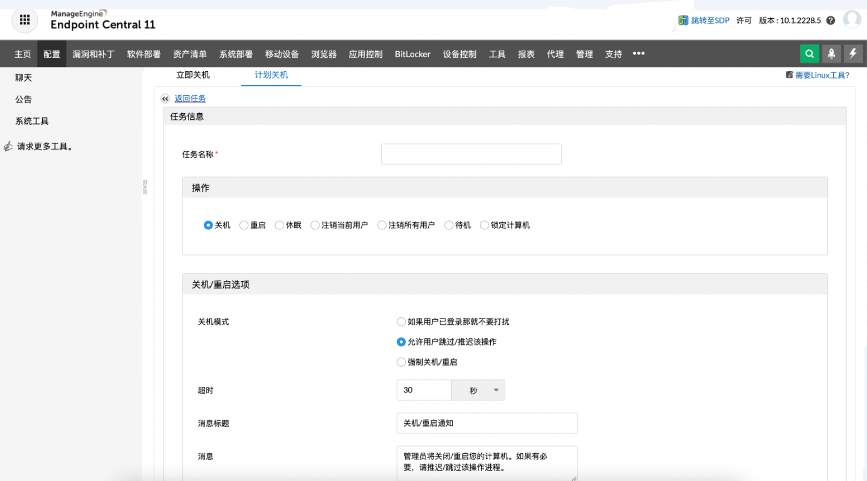Switch to the 立即关机 tab
The width and height of the screenshot is (867, 481).
193,75
